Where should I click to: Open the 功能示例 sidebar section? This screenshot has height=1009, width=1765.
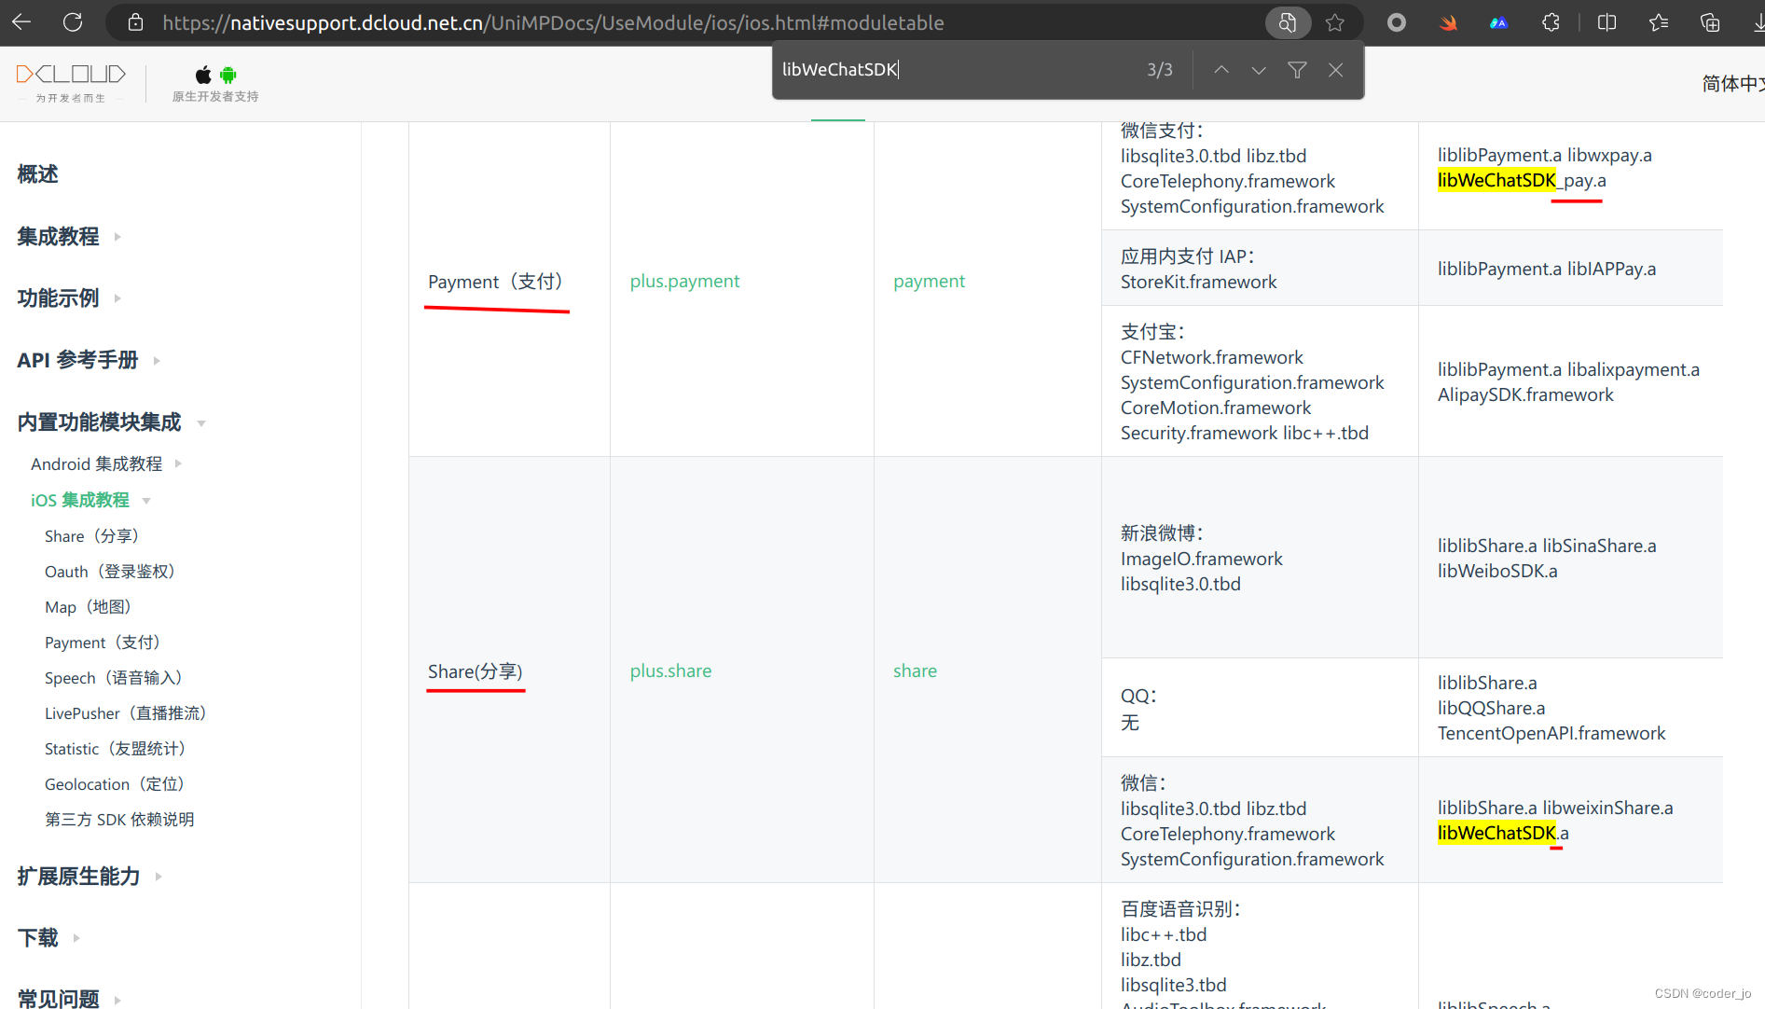58,298
